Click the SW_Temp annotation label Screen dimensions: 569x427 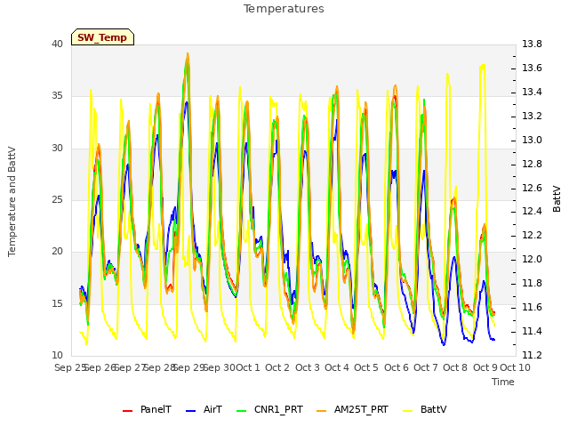(x=102, y=37)
